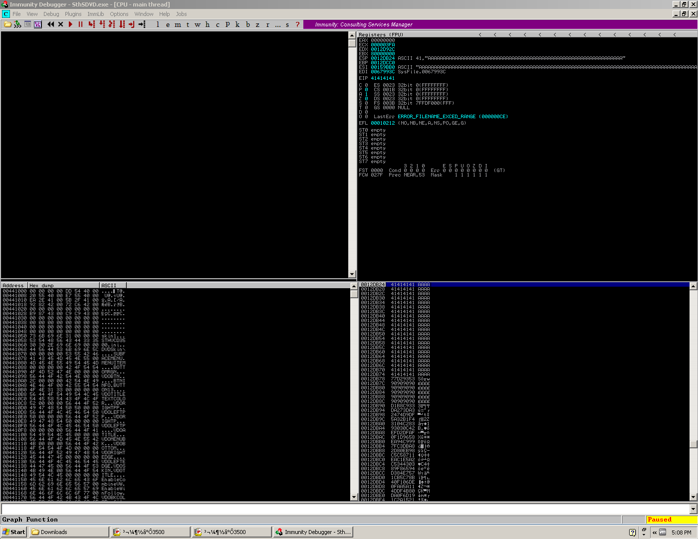
Task: Show Threads window via 't' button
Action: coord(188,24)
